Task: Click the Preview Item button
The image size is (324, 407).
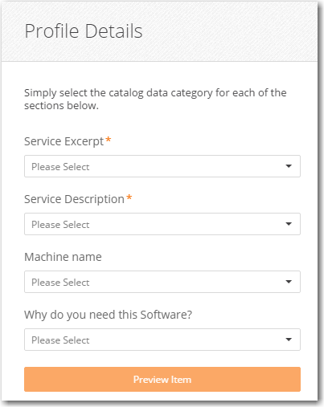Action: click(x=162, y=379)
